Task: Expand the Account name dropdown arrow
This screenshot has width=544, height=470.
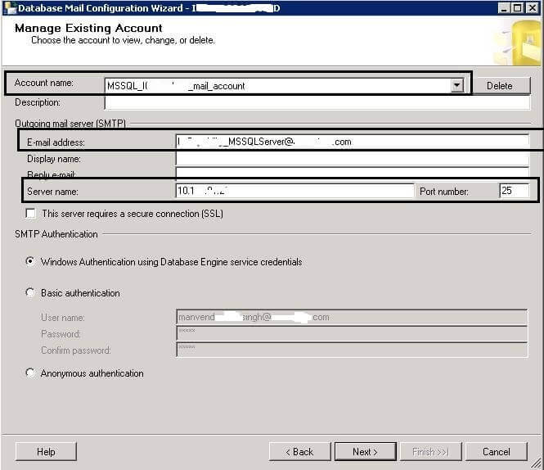Action: [457, 85]
